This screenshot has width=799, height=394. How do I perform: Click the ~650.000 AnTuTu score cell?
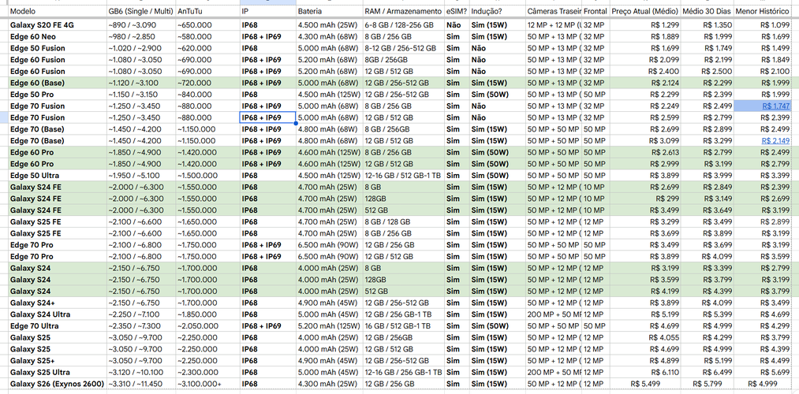coord(207,25)
